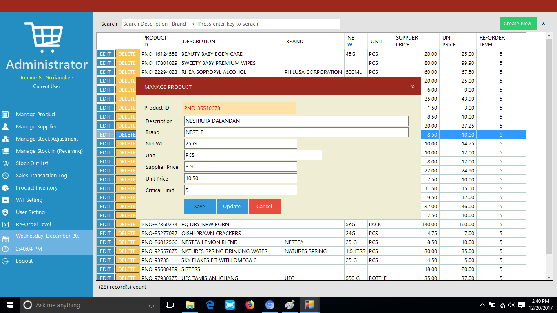Click the product search input field
Viewport: 557px width, 313px height.
pyautogui.click(x=230, y=24)
